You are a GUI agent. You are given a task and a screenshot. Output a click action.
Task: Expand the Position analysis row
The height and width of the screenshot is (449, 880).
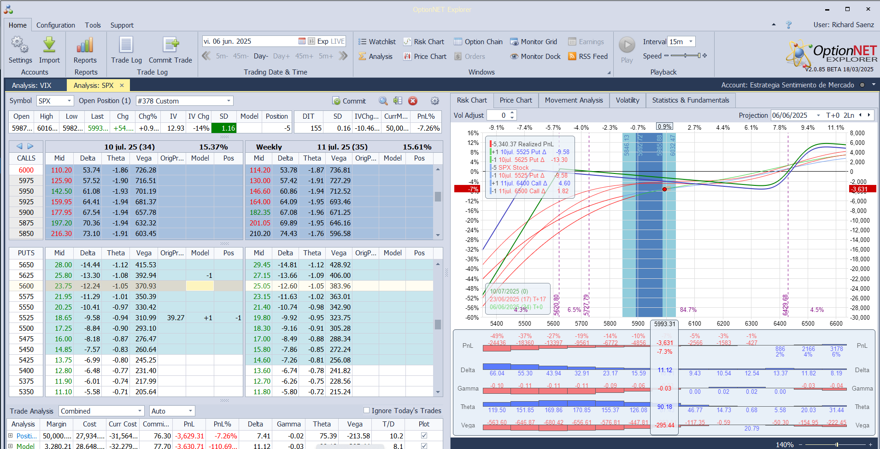pyautogui.click(x=11, y=435)
